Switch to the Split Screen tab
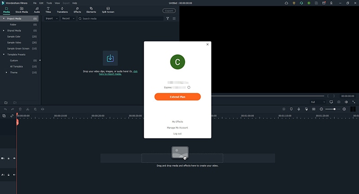359x194 pixels. pyautogui.click(x=108, y=10)
